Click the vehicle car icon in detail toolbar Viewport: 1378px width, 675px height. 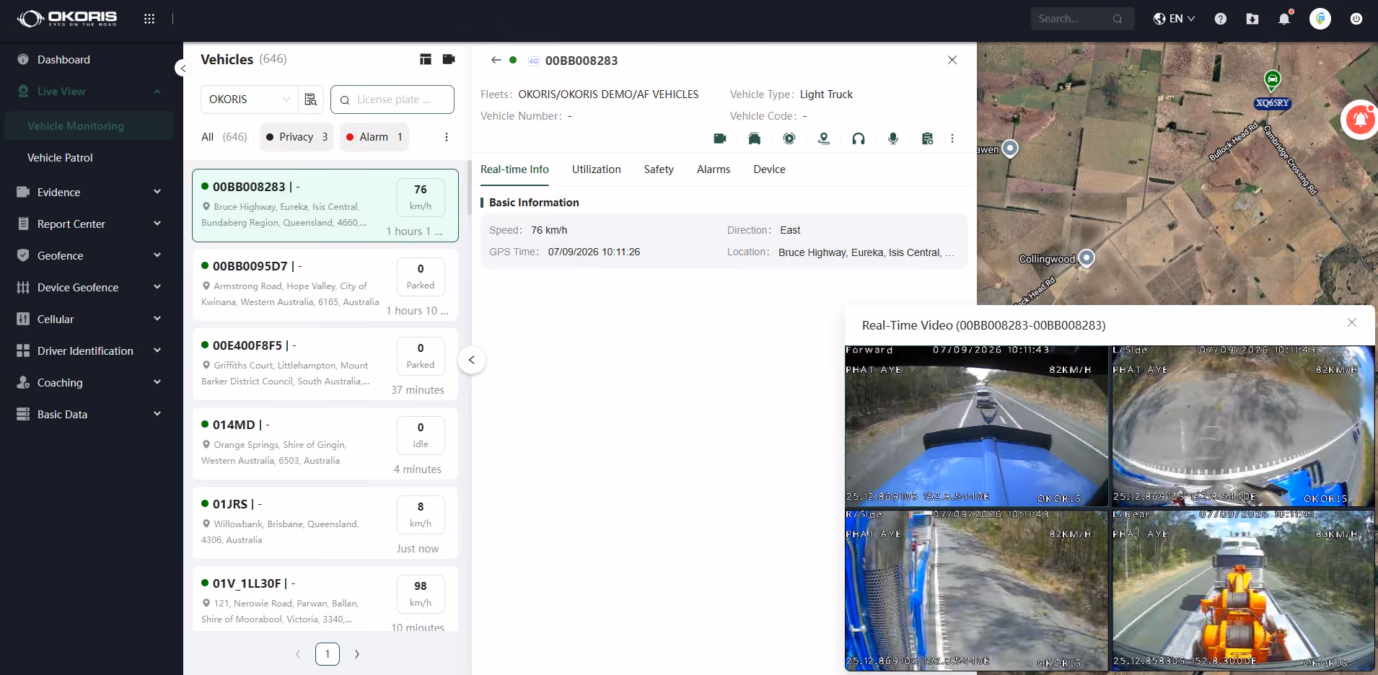tap(755, 138)
